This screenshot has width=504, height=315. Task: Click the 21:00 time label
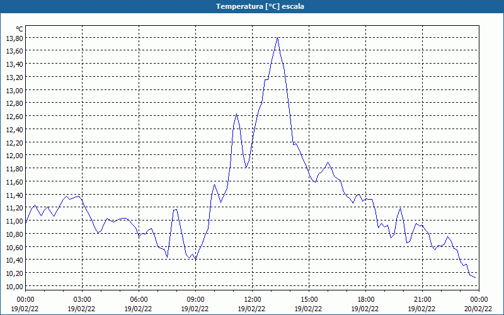point(422,300)
